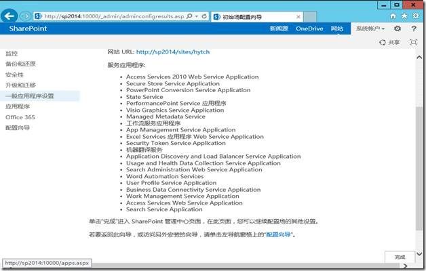Click the inline 配置向导 link in the last paragraph
The width and height of the screenshot is (426, 271).
click(x=279, y=234)
